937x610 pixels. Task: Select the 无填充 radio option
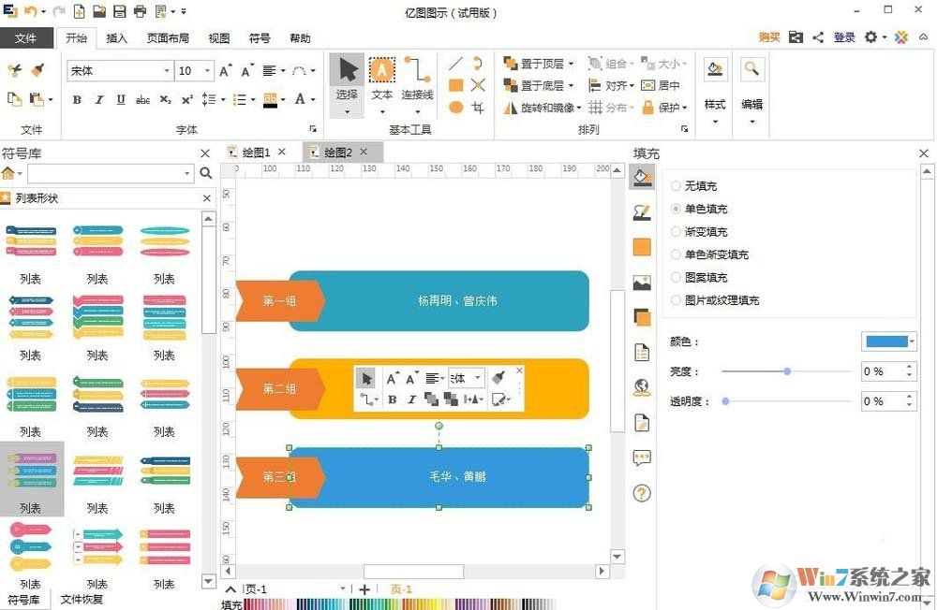(x=675, y=185)
